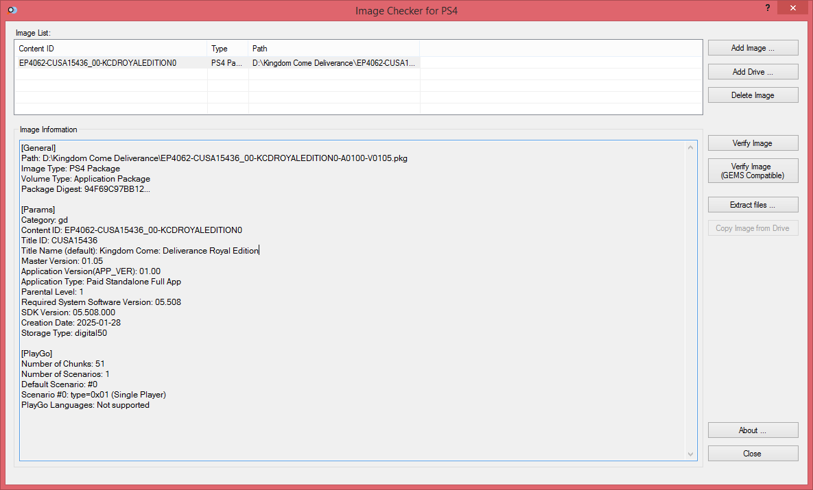Open the Extract files dialog

753,205
